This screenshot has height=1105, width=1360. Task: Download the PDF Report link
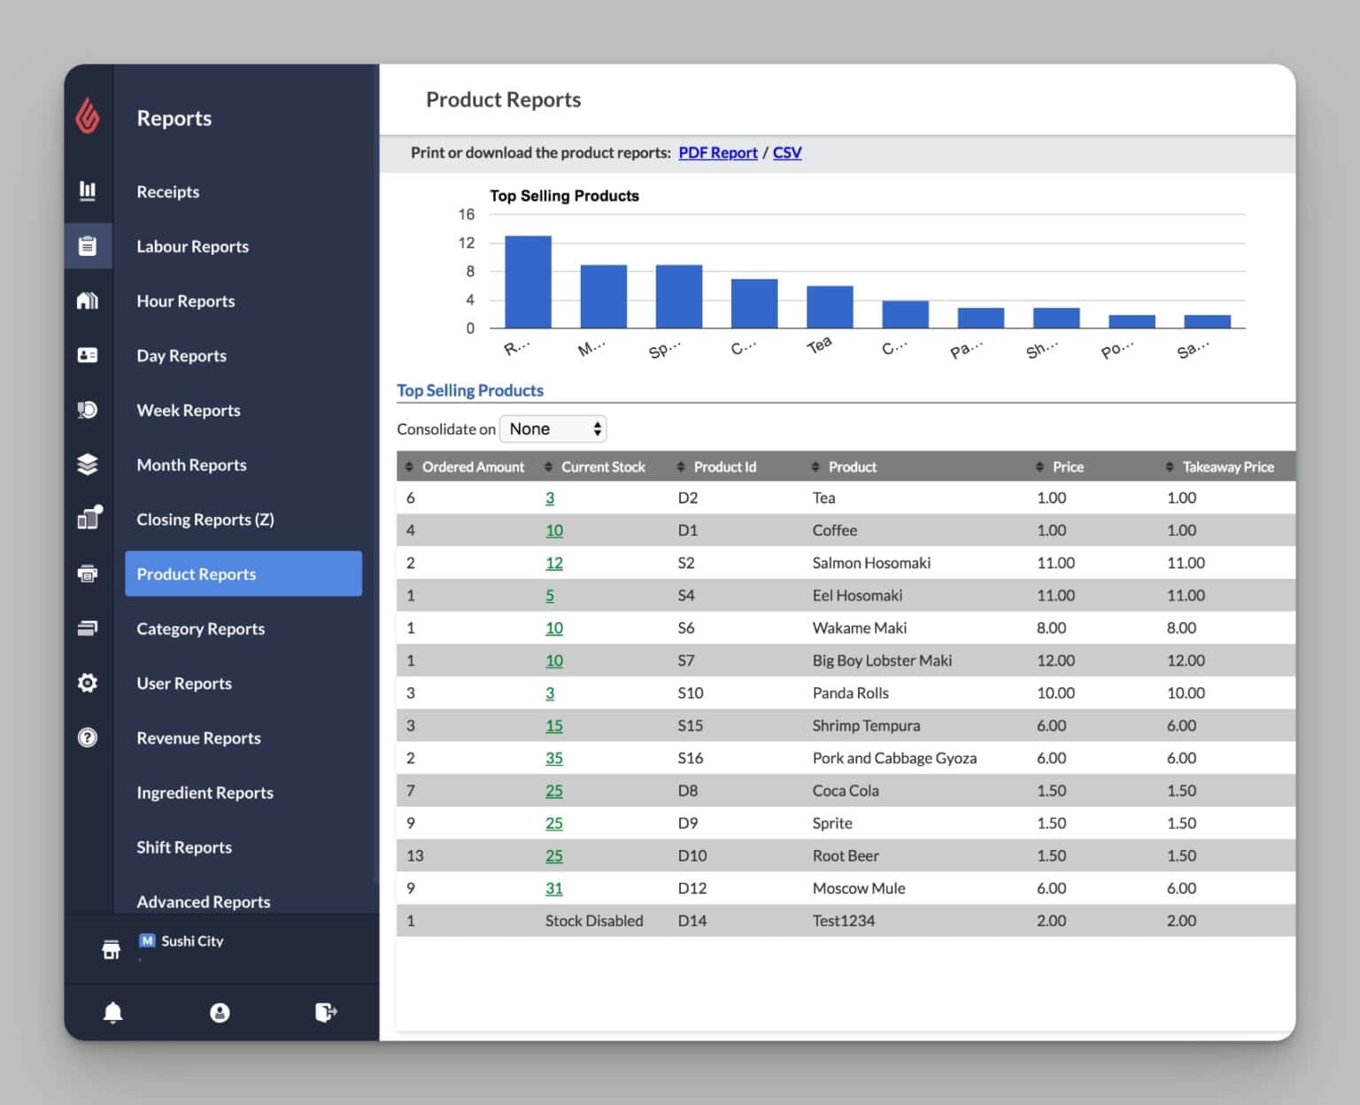[717, 152]
